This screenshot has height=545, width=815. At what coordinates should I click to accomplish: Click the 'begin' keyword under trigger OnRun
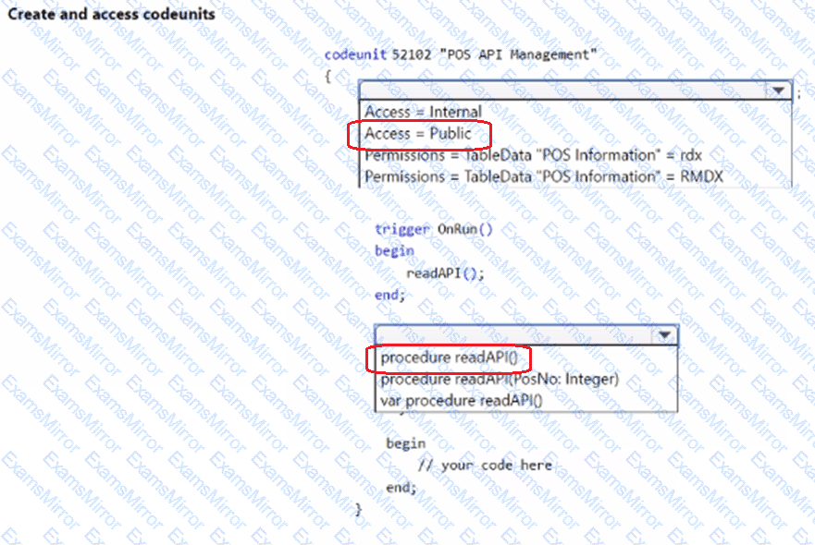(x=394, y=250)
